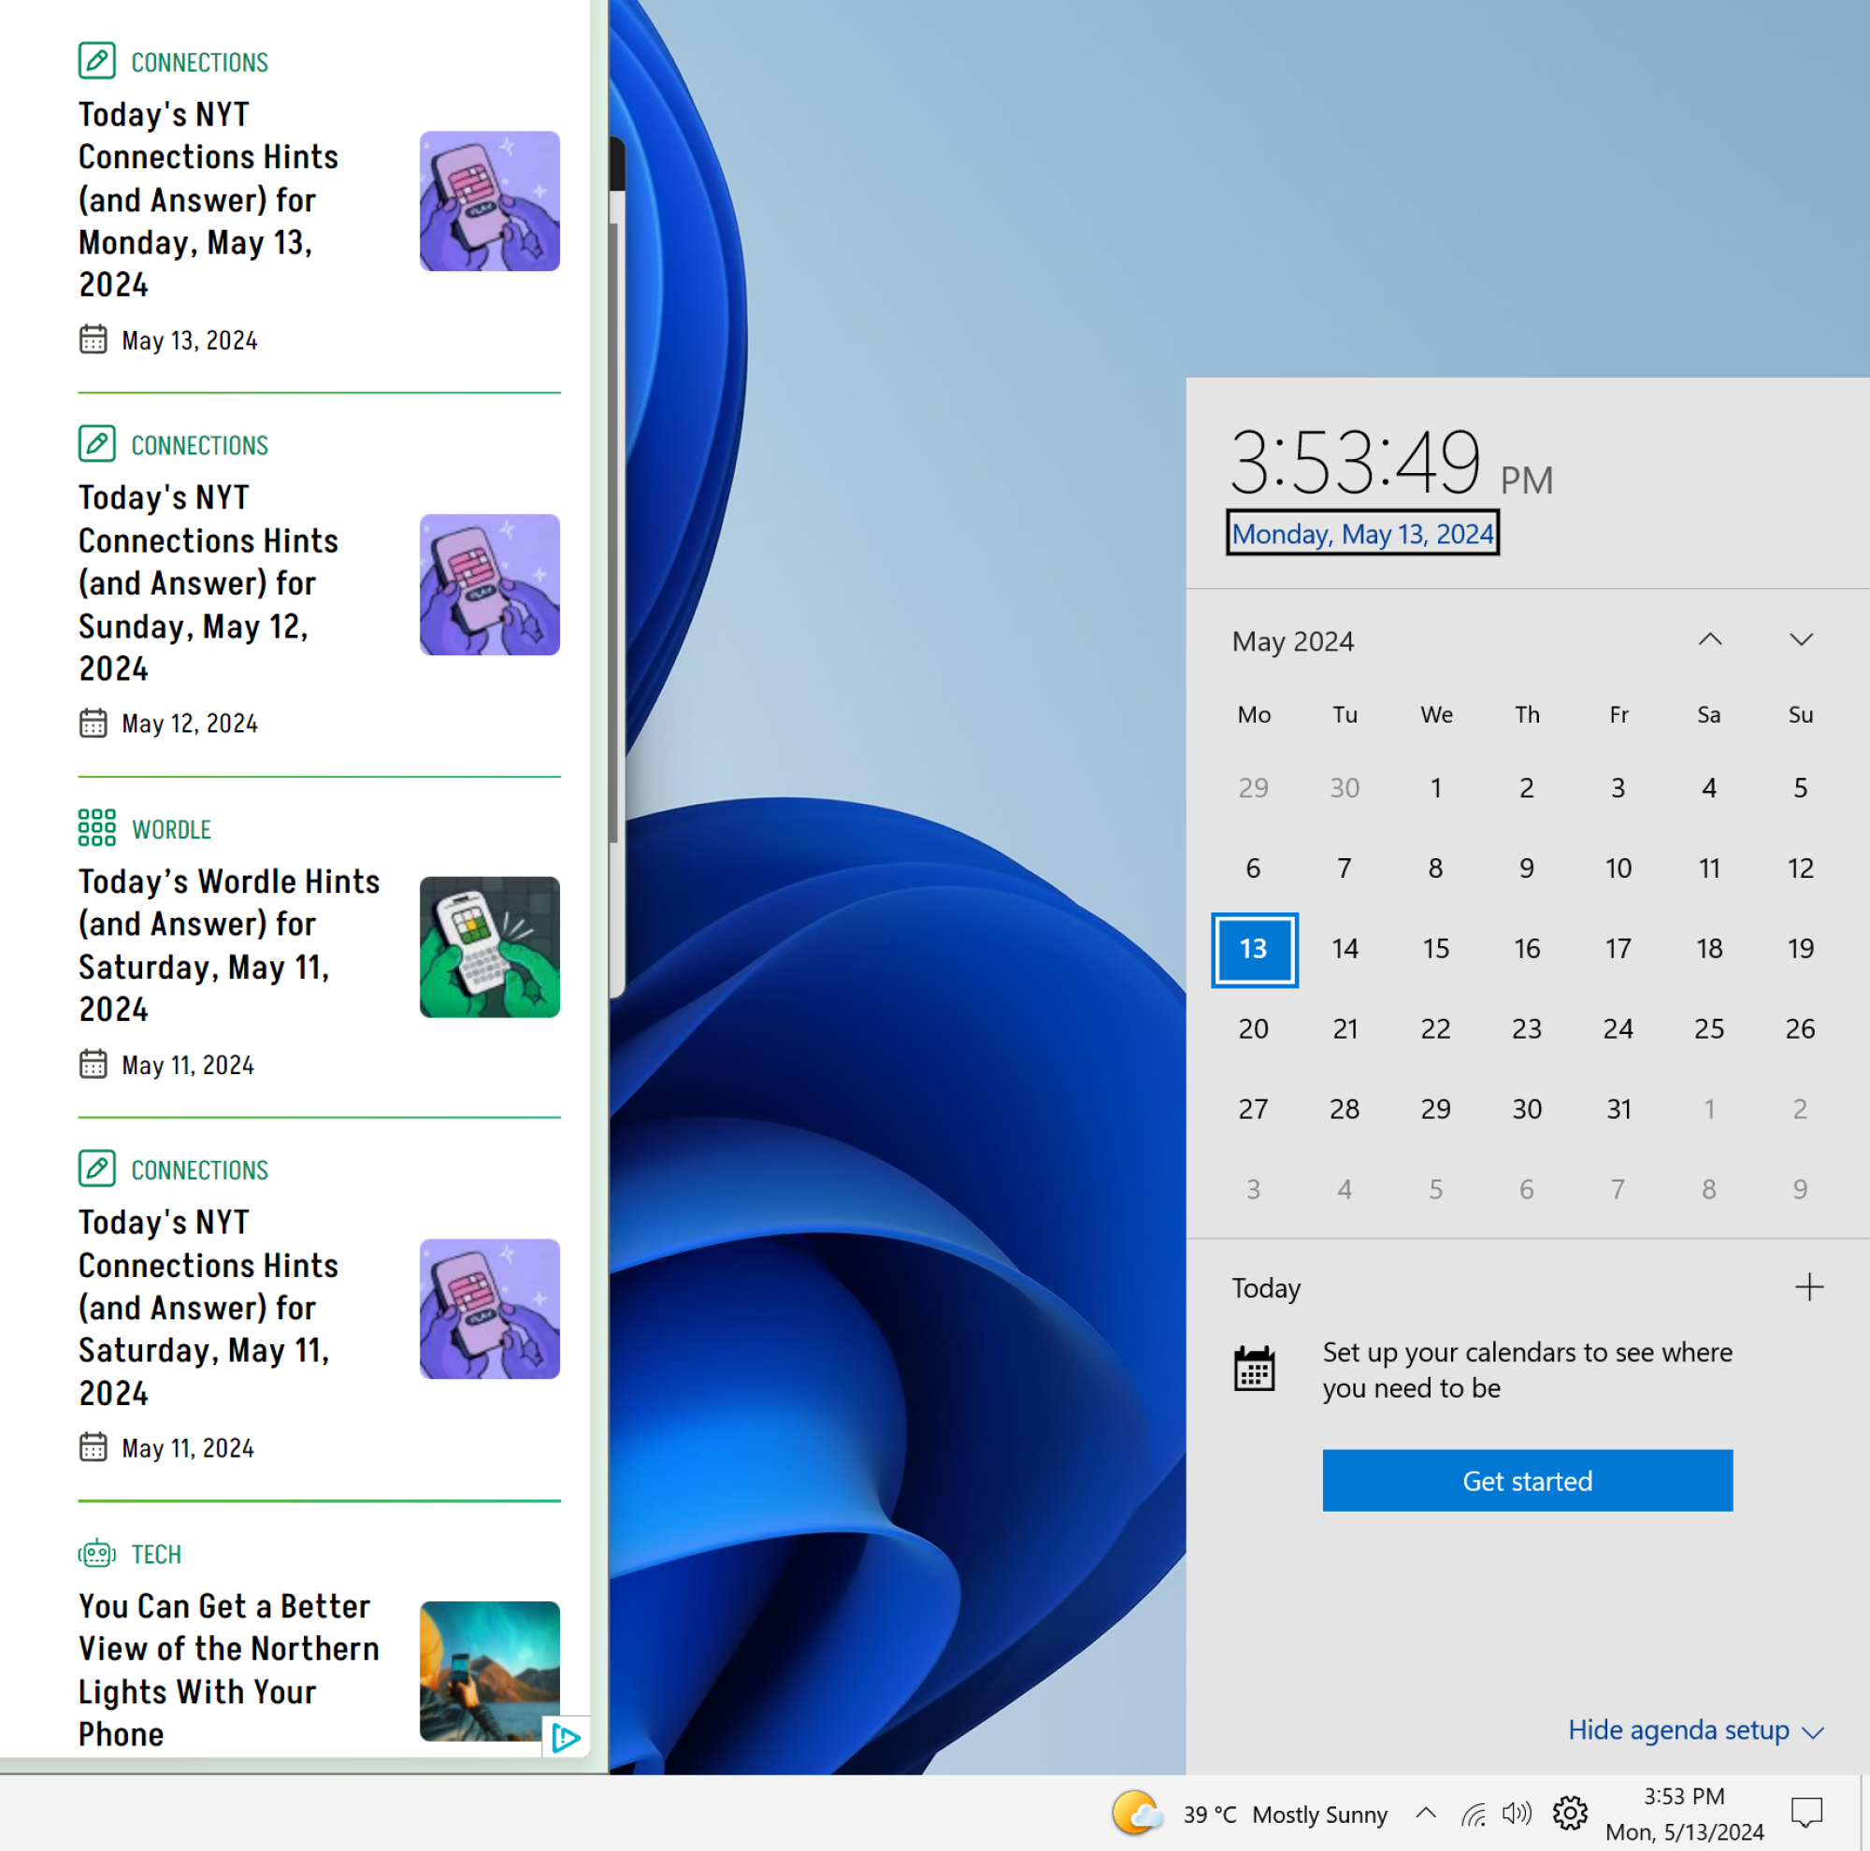This screenshot has height=1851, width=1870.
Task: Select greyed day 30 of April
Action: point(1345,789)
